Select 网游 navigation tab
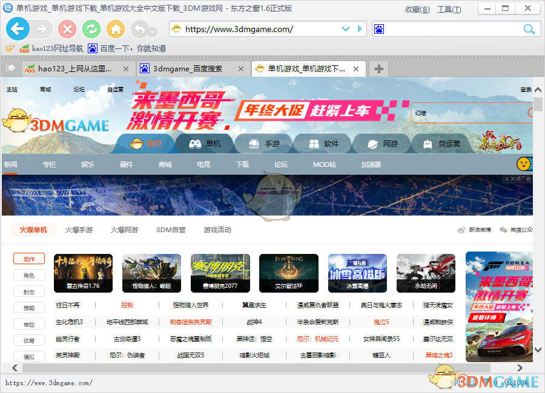The width and height of the screenshot is (545, 393). [382, 143]
